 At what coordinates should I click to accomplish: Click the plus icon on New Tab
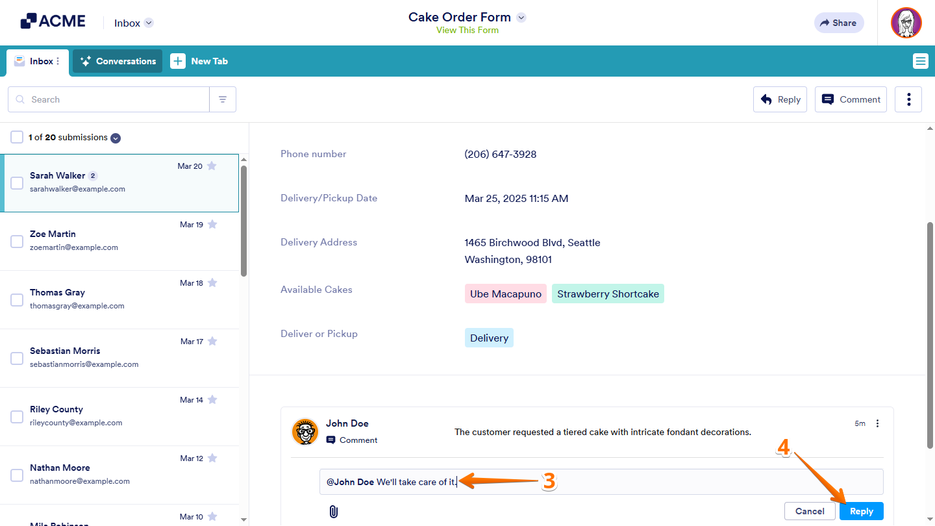pyautogui.click(x=178, y=61)
